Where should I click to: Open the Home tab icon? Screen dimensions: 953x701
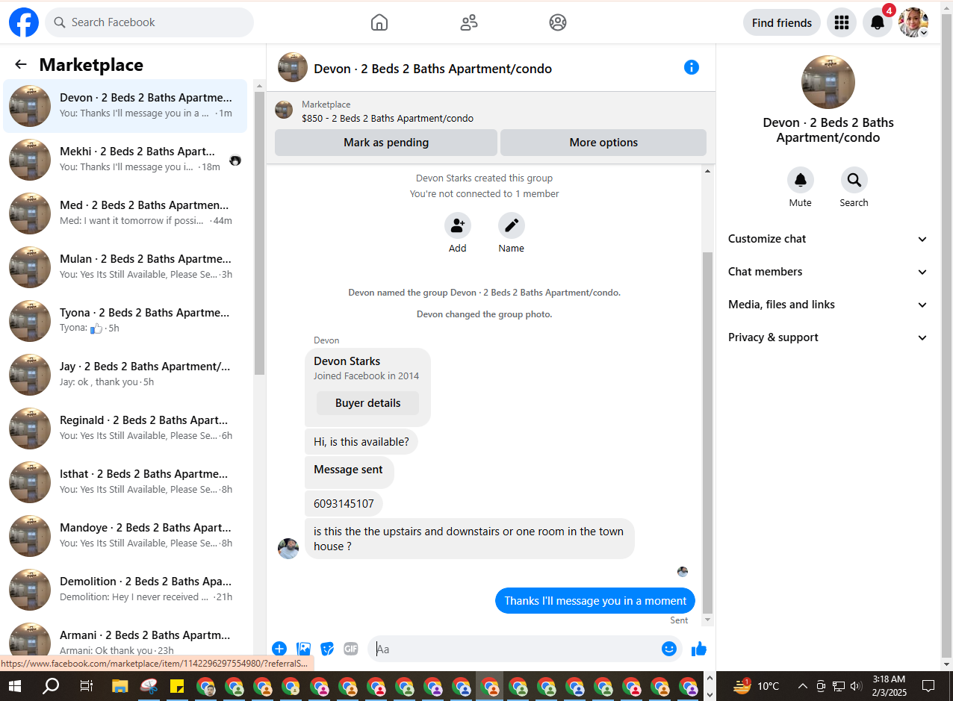pos(379,22)
